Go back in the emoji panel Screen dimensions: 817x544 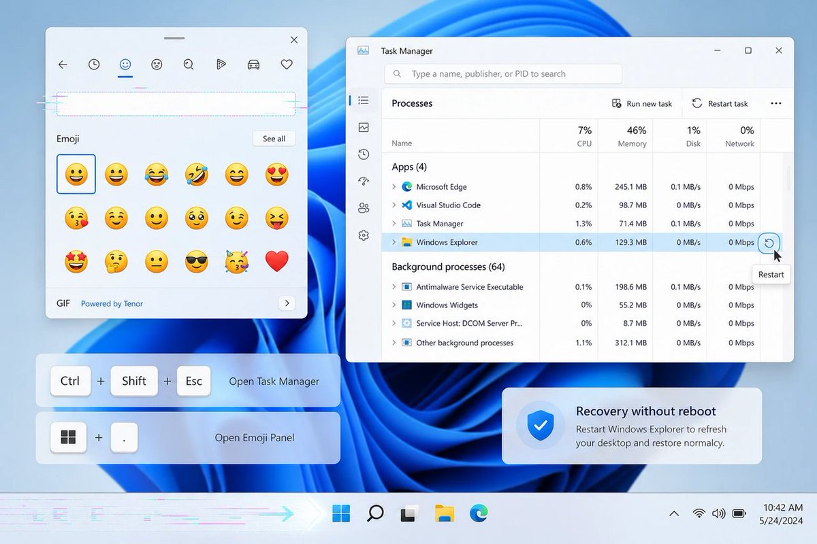click(x=63, y=65)
